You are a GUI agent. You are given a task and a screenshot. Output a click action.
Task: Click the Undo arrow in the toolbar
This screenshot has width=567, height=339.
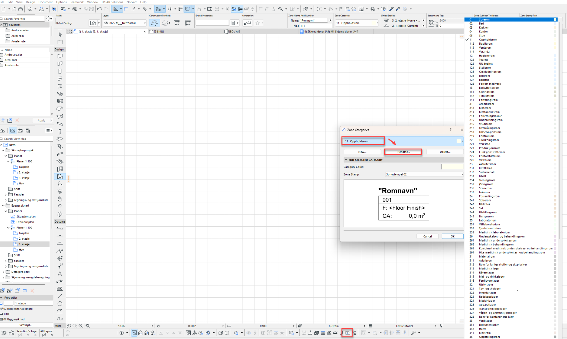click(x=99, y=9)
